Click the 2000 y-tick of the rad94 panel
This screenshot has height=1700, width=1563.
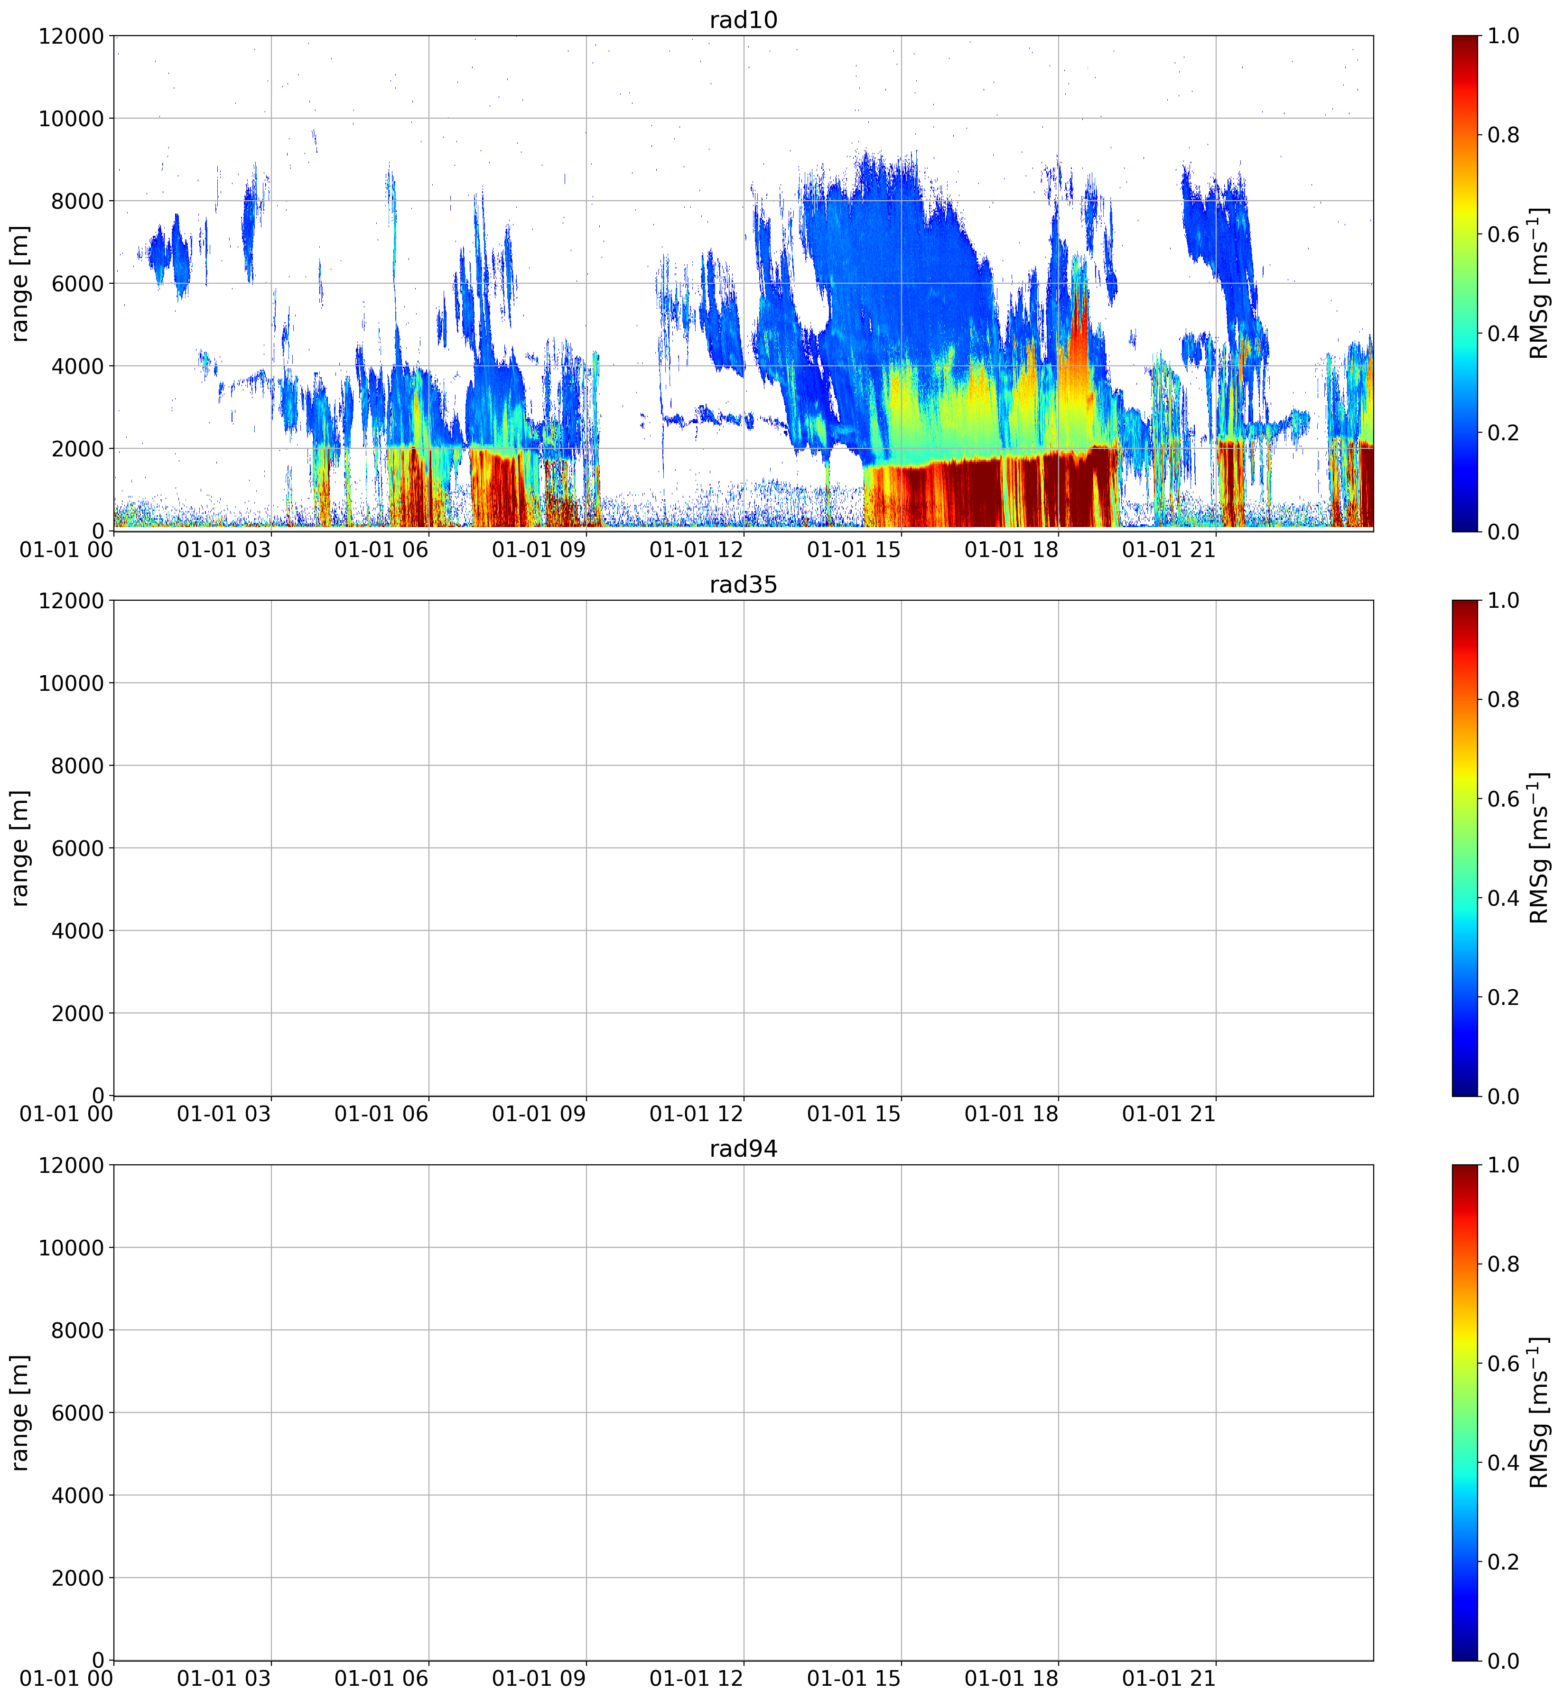point(78,1578)
